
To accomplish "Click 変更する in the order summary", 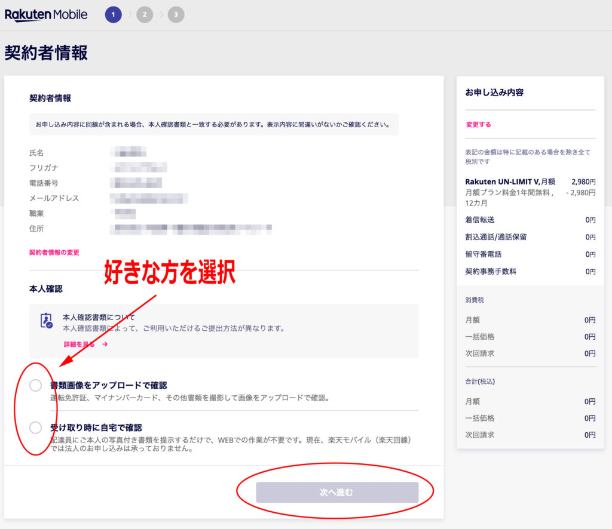I will pos(478,125).
